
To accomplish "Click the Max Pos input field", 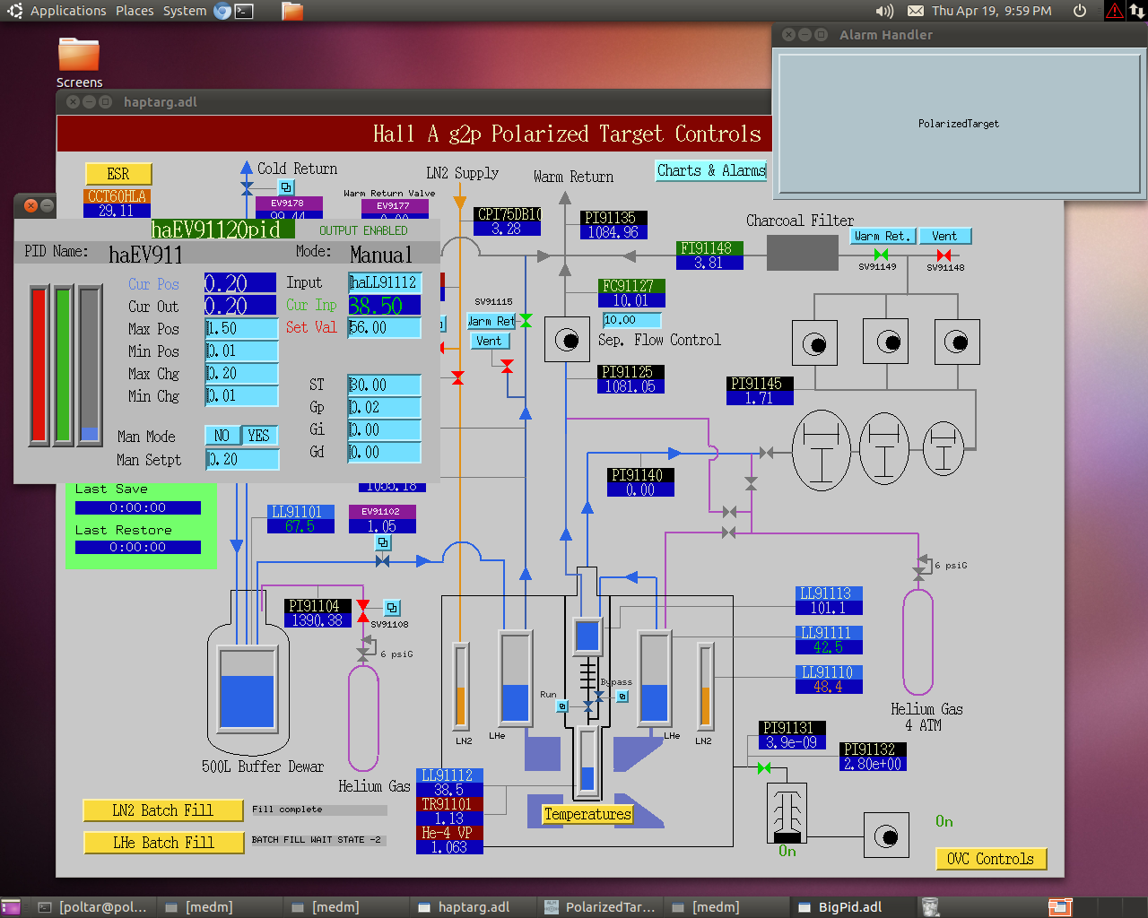I will pyautogui.click(x=241, y=328).
